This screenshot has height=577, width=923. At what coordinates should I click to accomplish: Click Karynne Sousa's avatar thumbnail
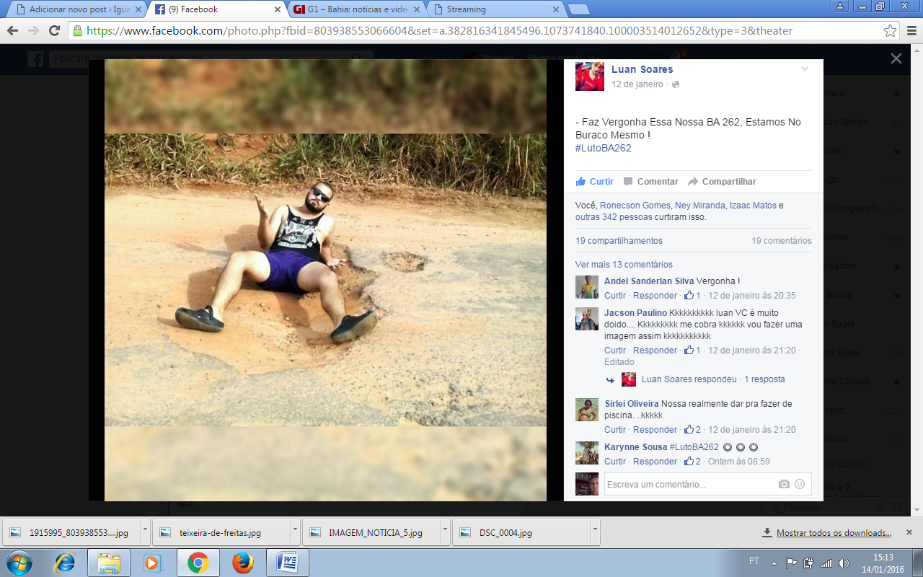click(x=587, y=453)
